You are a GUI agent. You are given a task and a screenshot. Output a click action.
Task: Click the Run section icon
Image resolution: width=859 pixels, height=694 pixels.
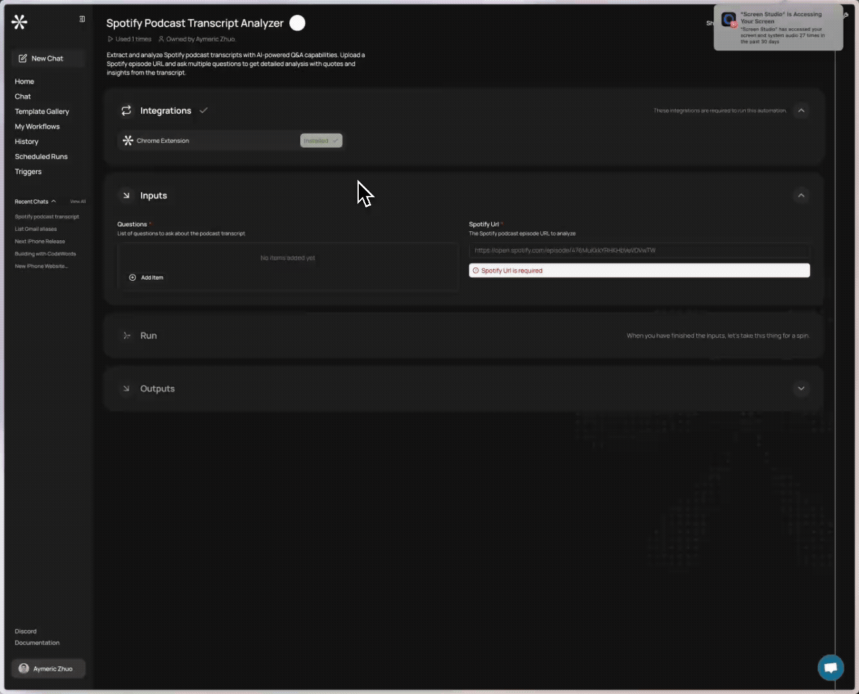tap(127, 335)
